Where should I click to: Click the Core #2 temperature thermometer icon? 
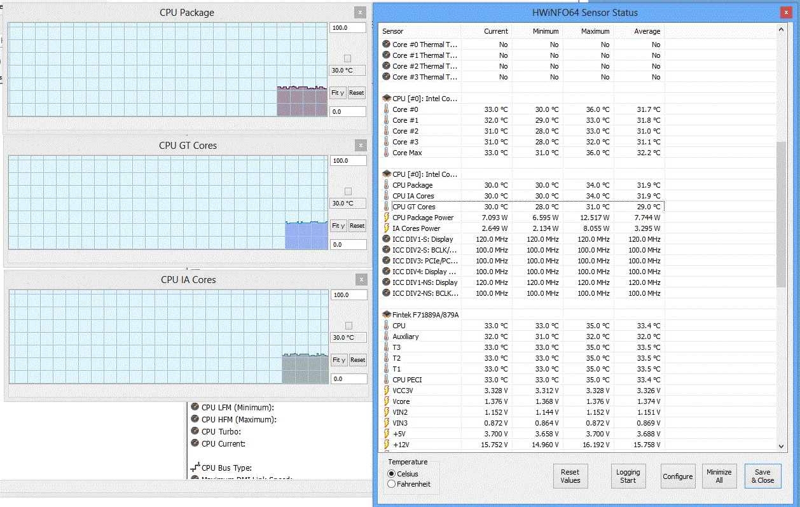(x=386, y=131)
